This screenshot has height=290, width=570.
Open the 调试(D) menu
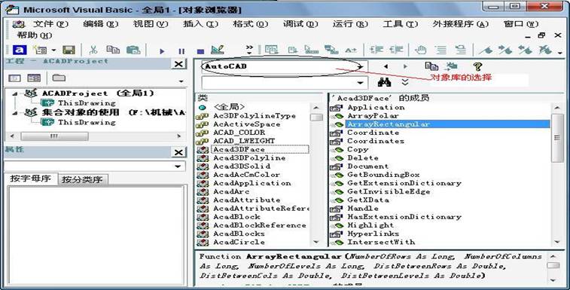[x=300, y=24]
